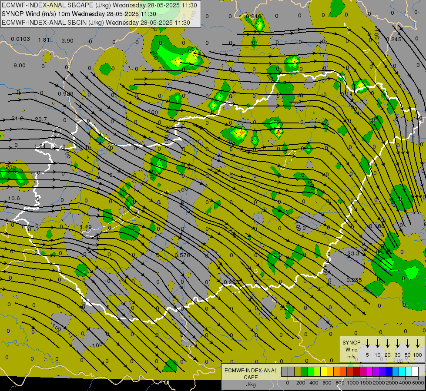Image resolution: width=426 pixels, height=391 pixels.
Task: Click the 20.7 value on the map
Action: (41, 119)
